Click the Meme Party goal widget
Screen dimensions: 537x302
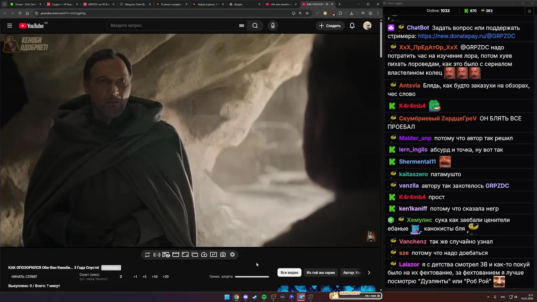pos(355,296)
